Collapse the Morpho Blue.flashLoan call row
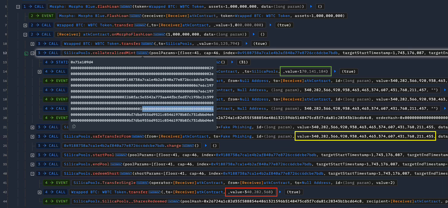This screenshot has height=208, width=448. (18, 7)
